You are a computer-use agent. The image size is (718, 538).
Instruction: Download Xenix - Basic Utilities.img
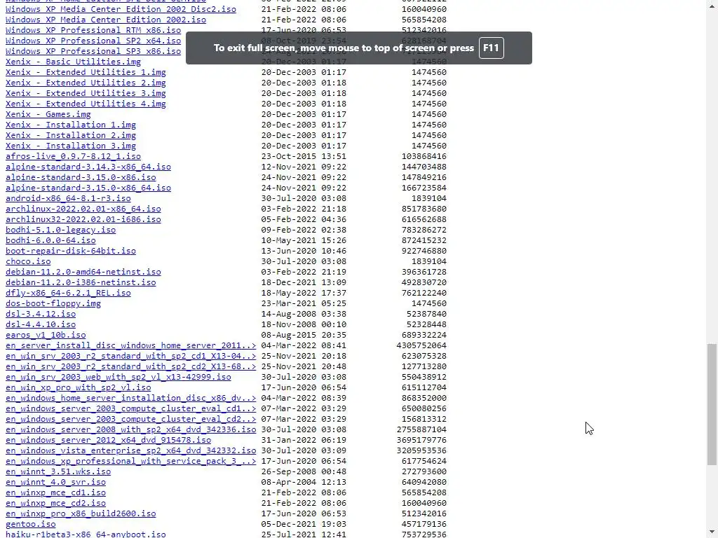pyautogui.click(x=73, y=62)
